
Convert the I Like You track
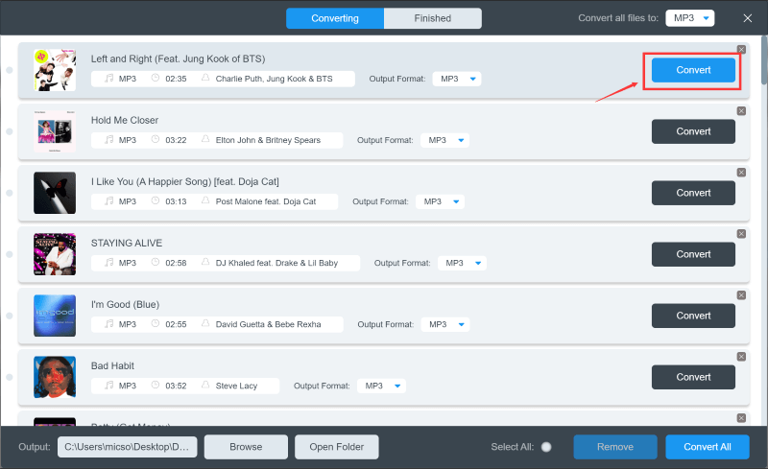(693, 193)
